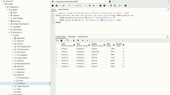Expand the Casts node

(x=9, y=13)
